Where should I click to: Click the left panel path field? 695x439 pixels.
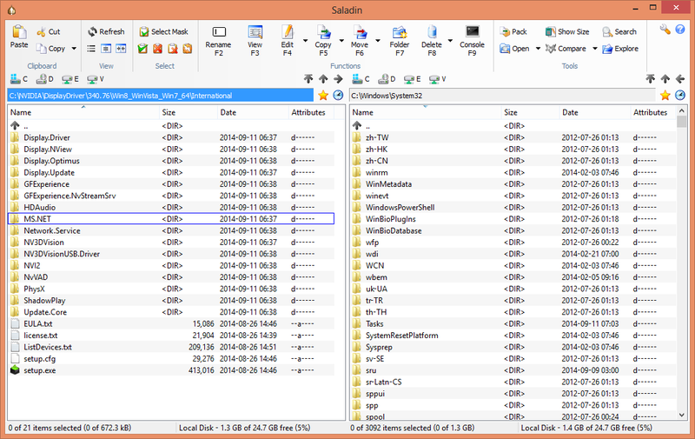click(x=161, y=96)
